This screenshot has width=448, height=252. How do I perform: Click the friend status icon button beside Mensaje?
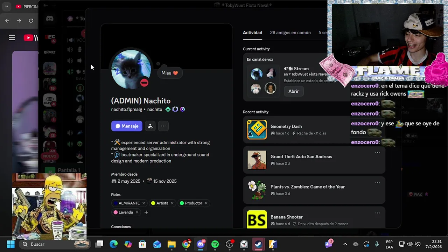150,126
